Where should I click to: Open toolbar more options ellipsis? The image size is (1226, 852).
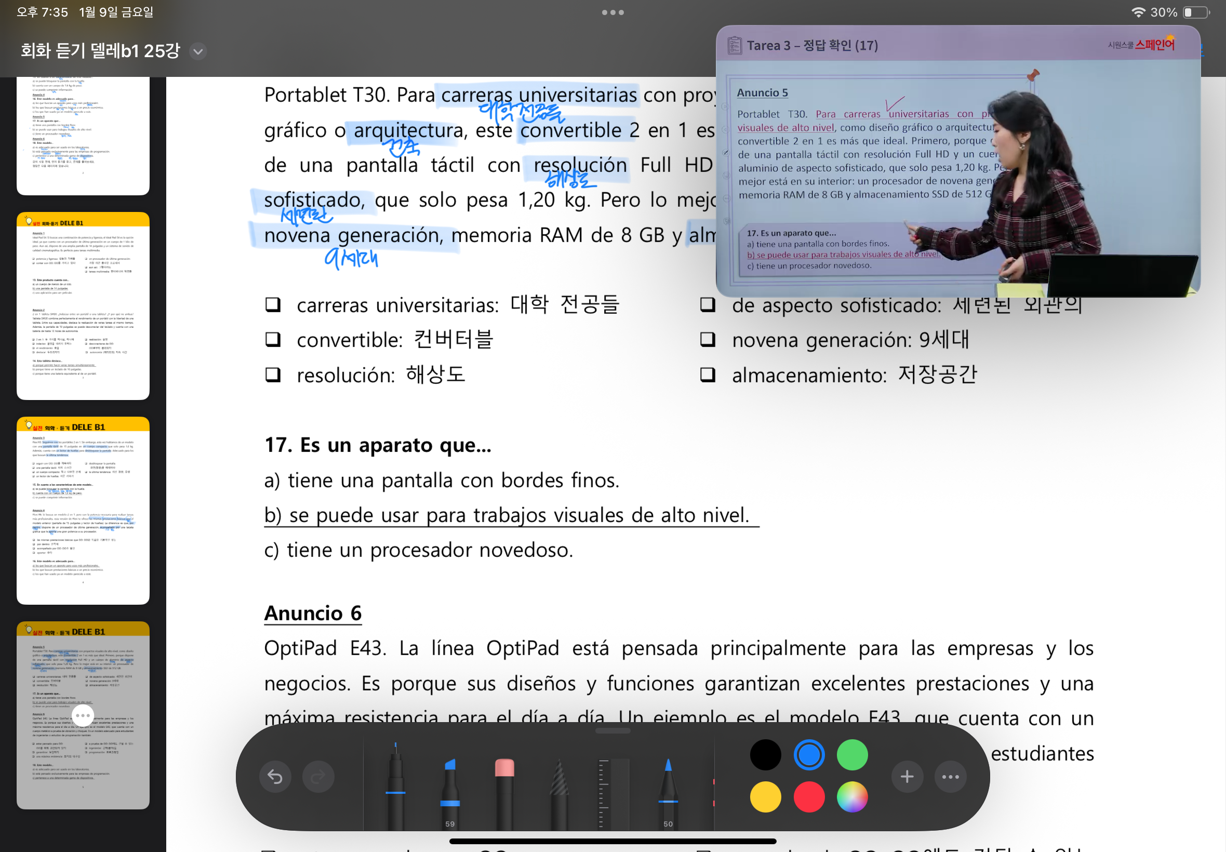click(951, 777)
